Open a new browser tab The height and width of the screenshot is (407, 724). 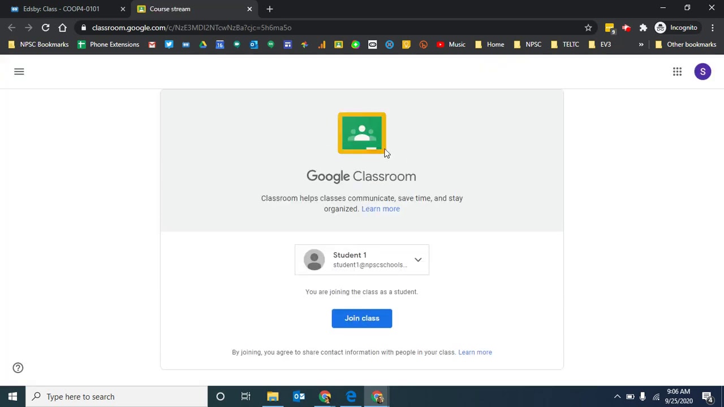tap(270, 9)
